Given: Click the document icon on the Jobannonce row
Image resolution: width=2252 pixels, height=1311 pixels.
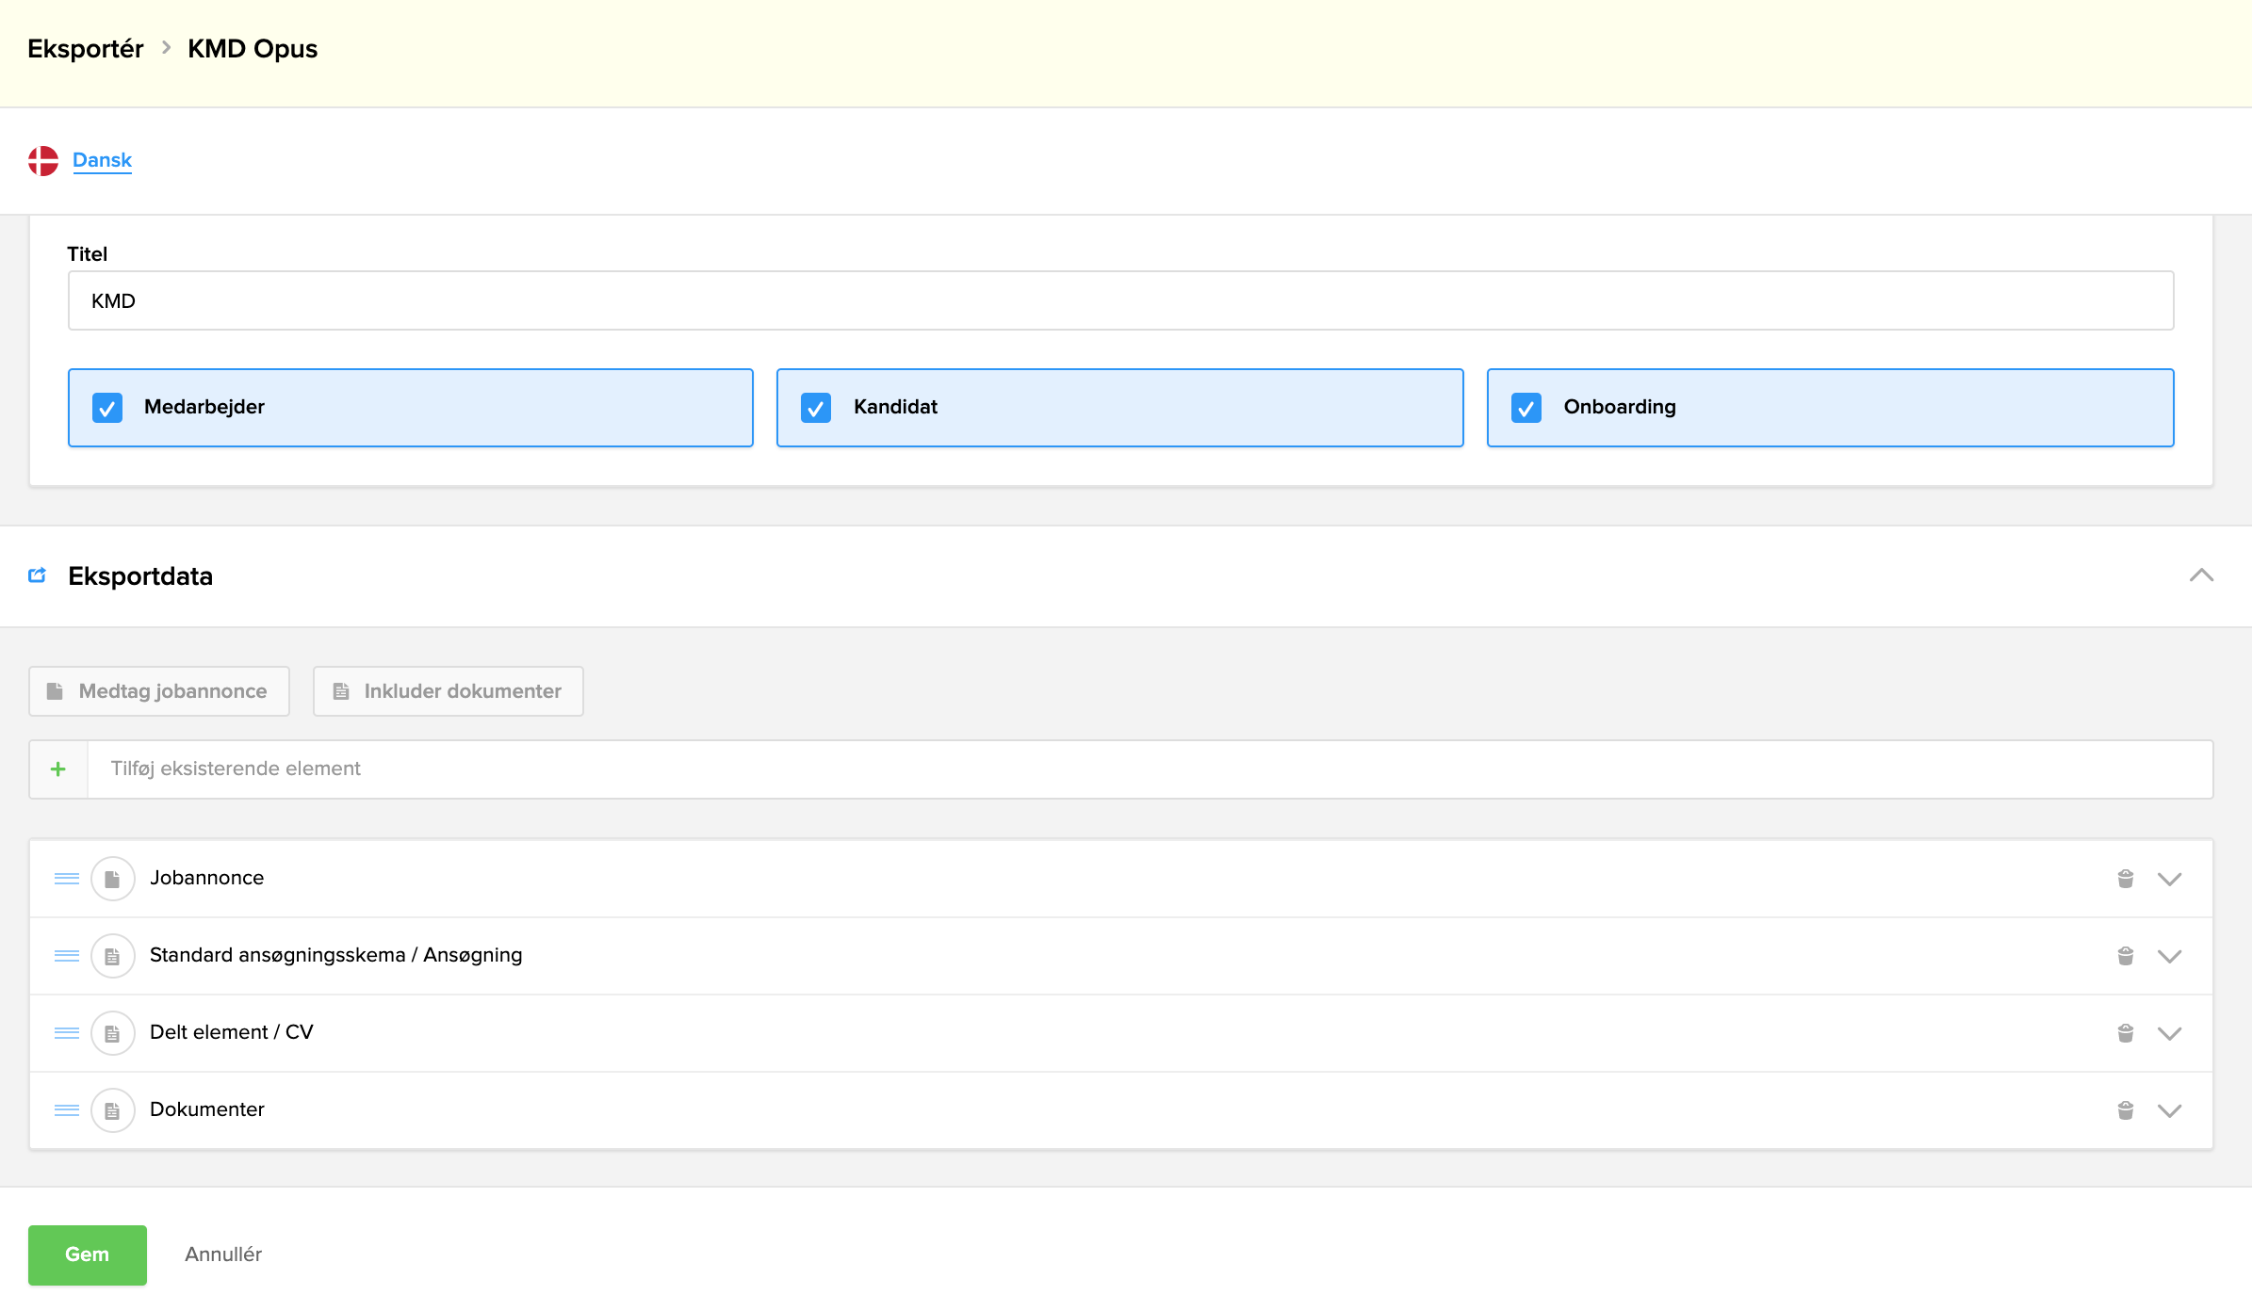Looking at the screenshot, I should 112,878.
